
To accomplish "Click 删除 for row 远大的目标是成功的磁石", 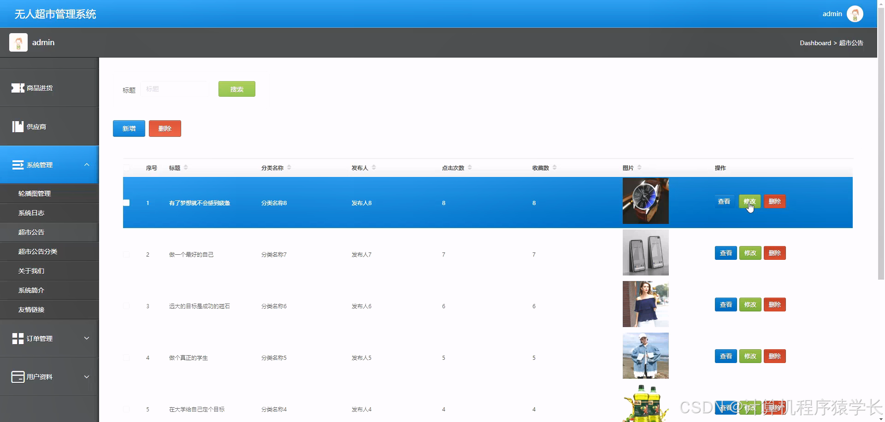I will (775, 305).
